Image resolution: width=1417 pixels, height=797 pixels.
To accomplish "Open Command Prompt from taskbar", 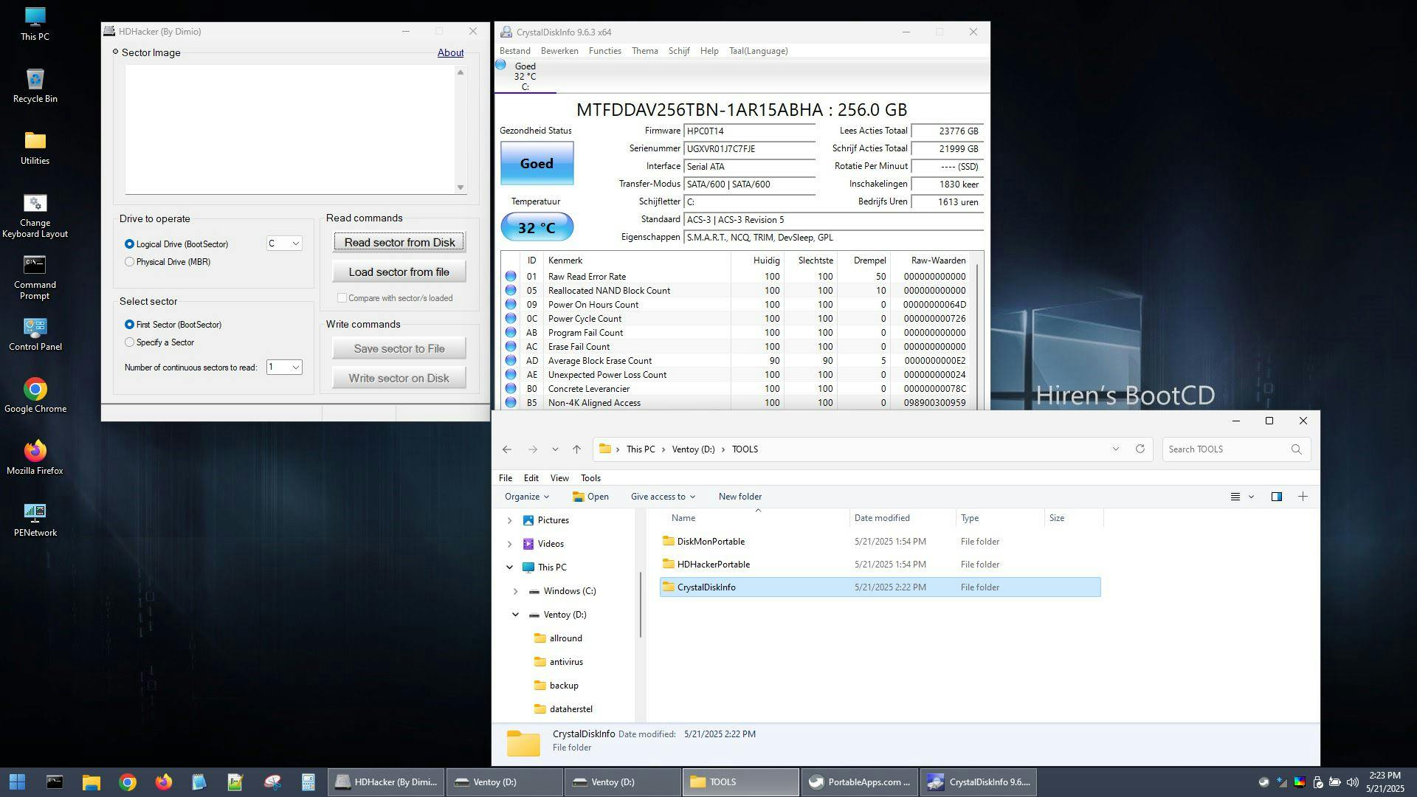I will coord(55,782).
